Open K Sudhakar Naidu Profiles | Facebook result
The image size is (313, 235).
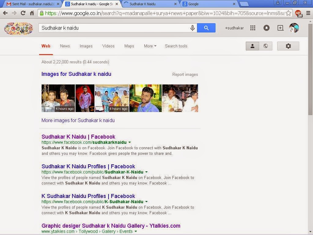pyautogui.click(x=88, y=196)
